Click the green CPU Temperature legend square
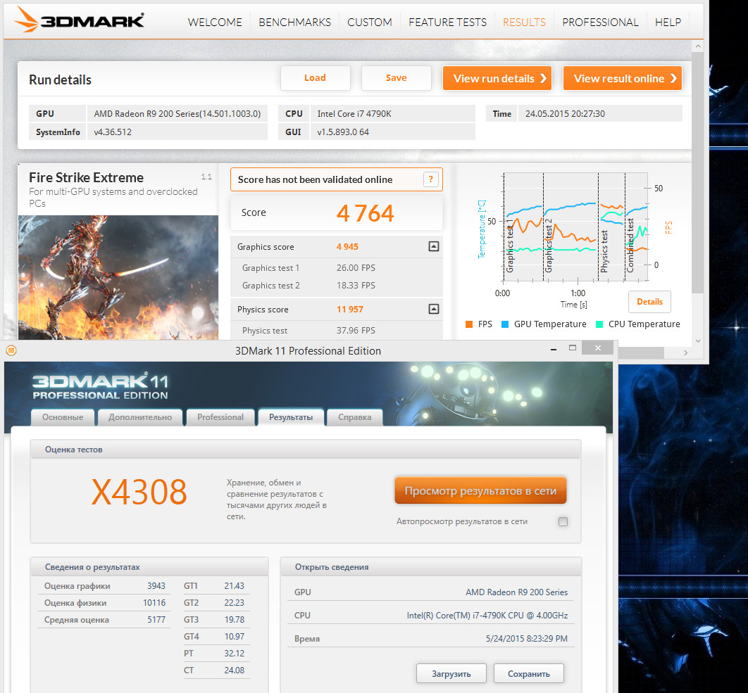 click(x=599, y=324)
